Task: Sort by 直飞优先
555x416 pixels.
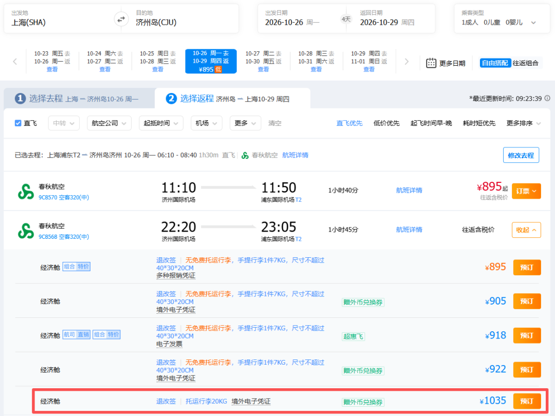Action: tap(349, 123)
